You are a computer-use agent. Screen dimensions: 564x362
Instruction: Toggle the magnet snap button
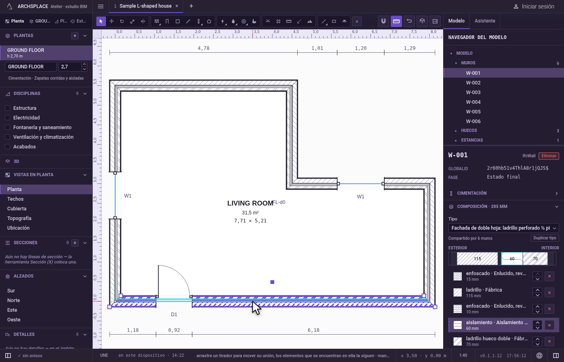coord(384,21)
